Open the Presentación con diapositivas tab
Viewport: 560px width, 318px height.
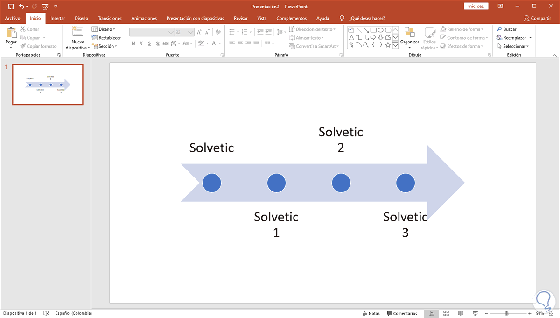pos(195,18)
